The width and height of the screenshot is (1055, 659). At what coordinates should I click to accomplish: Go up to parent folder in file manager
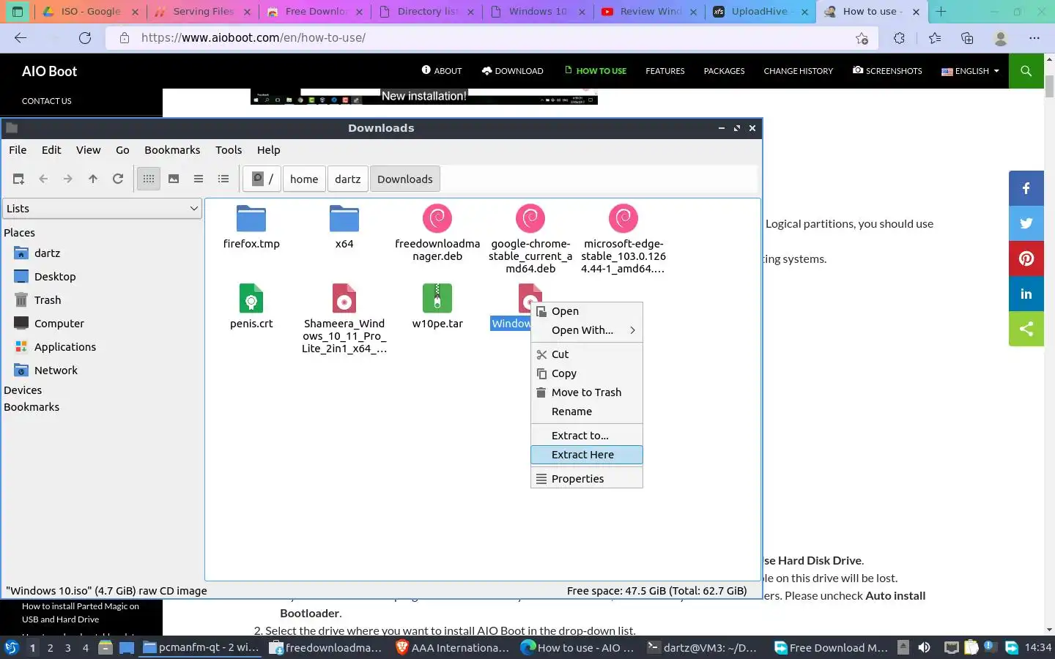(93, 179)
